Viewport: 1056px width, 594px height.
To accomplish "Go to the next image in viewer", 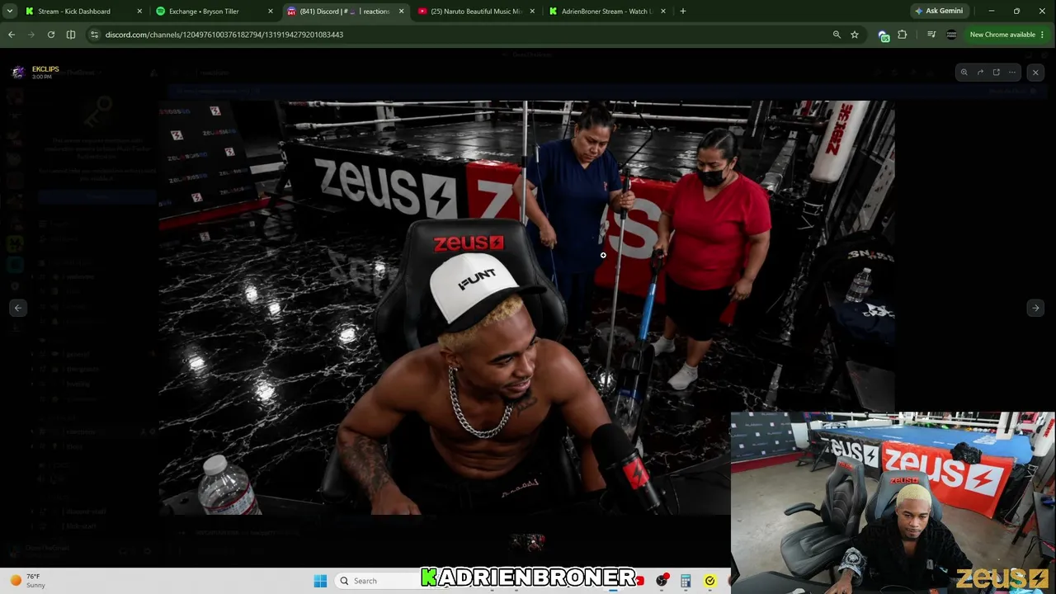I will pos(1035,308).
